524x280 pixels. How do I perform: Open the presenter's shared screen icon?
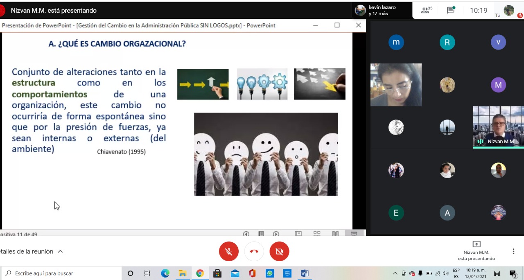click(476, 244)
